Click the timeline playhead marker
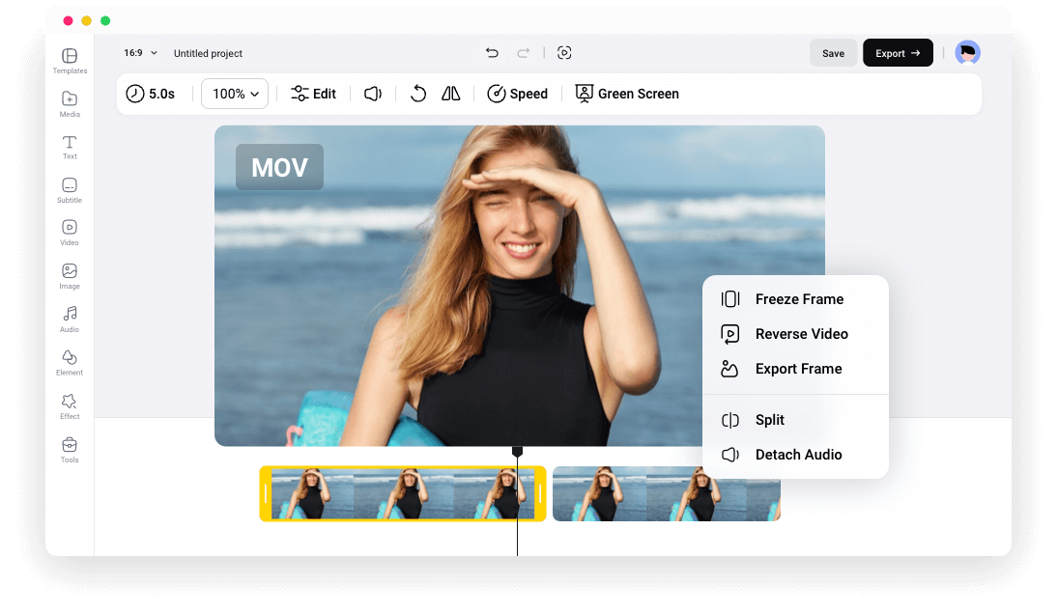 [517, 452]
